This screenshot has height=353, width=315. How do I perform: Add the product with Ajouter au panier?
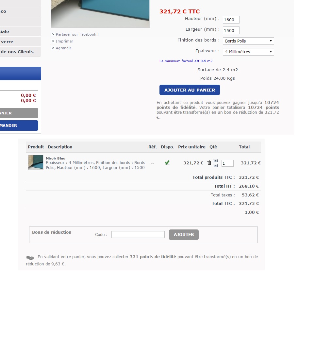190,90
